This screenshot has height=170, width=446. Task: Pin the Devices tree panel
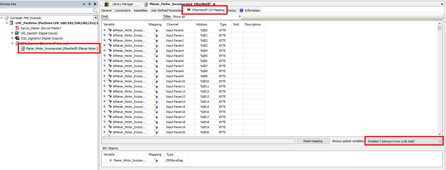(90, 4)
